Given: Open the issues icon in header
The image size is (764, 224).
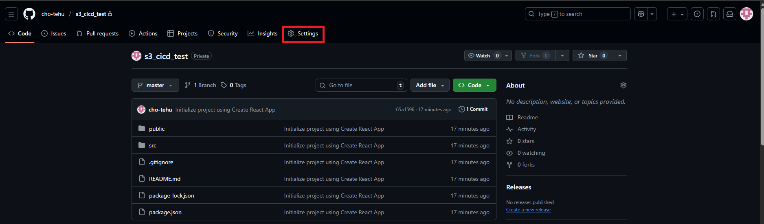Looking at the screenshot, I should pyautogui.click(x=697, y=14).
